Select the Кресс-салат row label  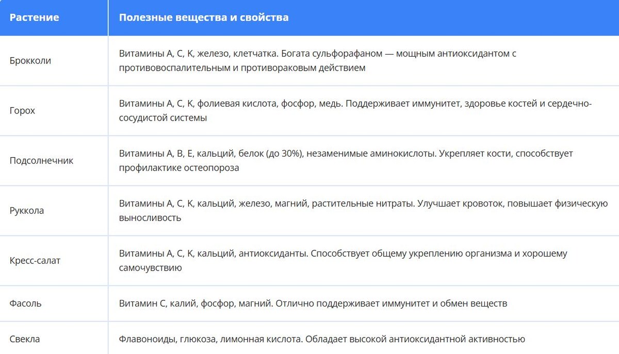pyautogui.click(x=35, y=261)
